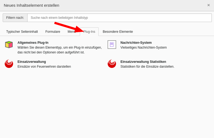Image resolution: width=214 pixels, height=138 pixels.
Task: Click the Einsatzverwaltung Statistiken flame icon
Action: (112, 64)
